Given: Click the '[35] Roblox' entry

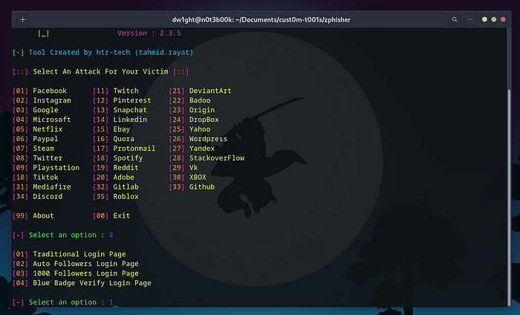Looking at the screenshot, I should [x=116, y=197].
